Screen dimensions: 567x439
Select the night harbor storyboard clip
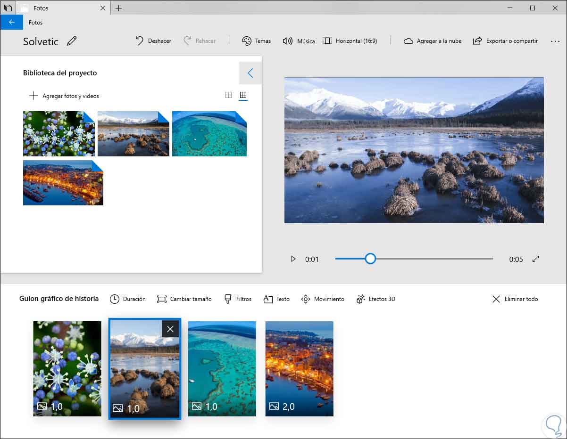[299, 369]
